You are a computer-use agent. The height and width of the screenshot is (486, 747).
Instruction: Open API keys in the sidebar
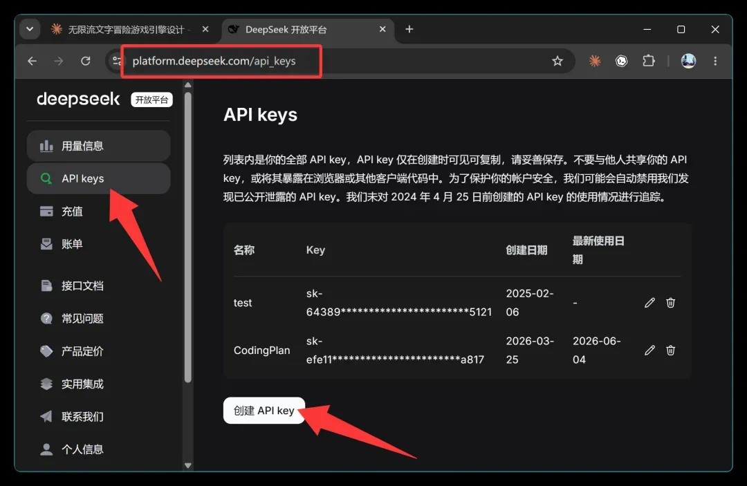coord(99,178)
